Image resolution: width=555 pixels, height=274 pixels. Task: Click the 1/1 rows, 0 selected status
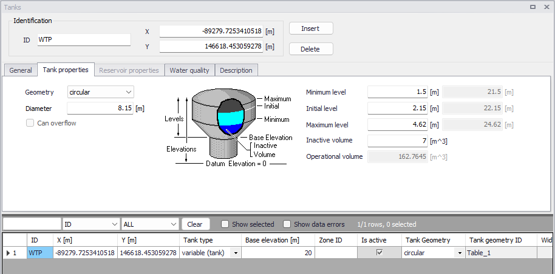tap(387, 224)
